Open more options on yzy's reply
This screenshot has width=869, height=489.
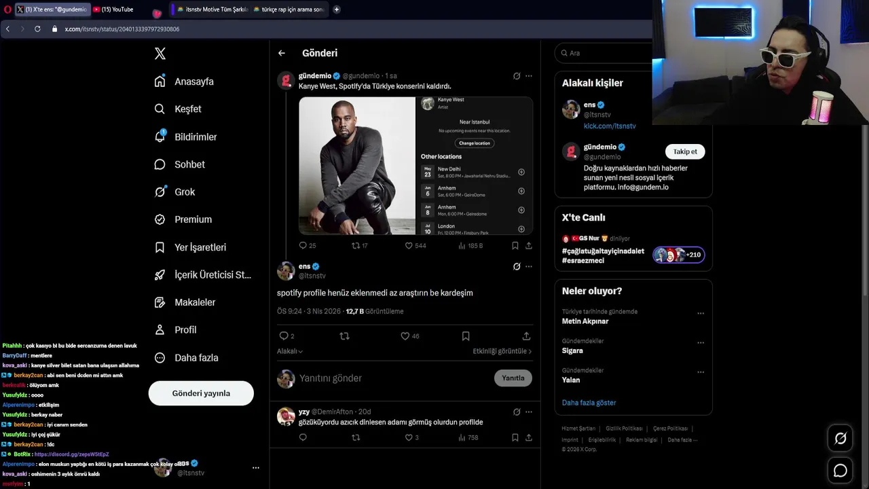coord(529,412)
